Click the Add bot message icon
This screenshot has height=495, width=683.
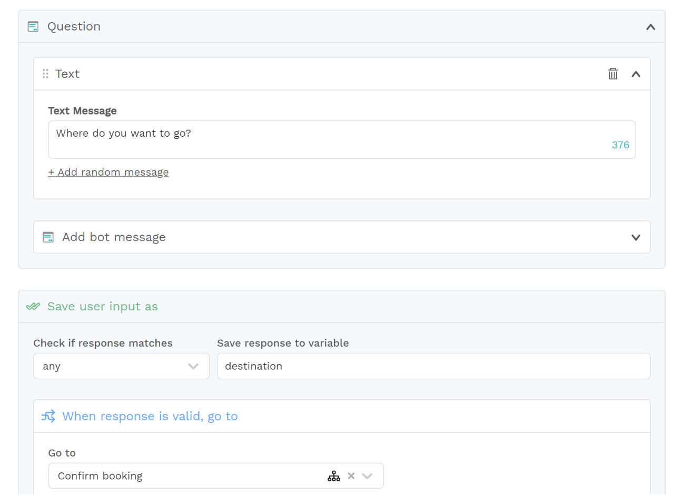click(x=48, y=237)
